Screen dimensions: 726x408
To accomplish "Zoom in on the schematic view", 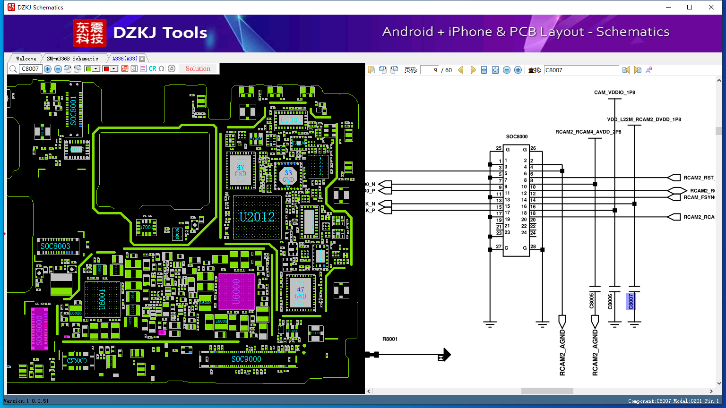I will point(518,70).
